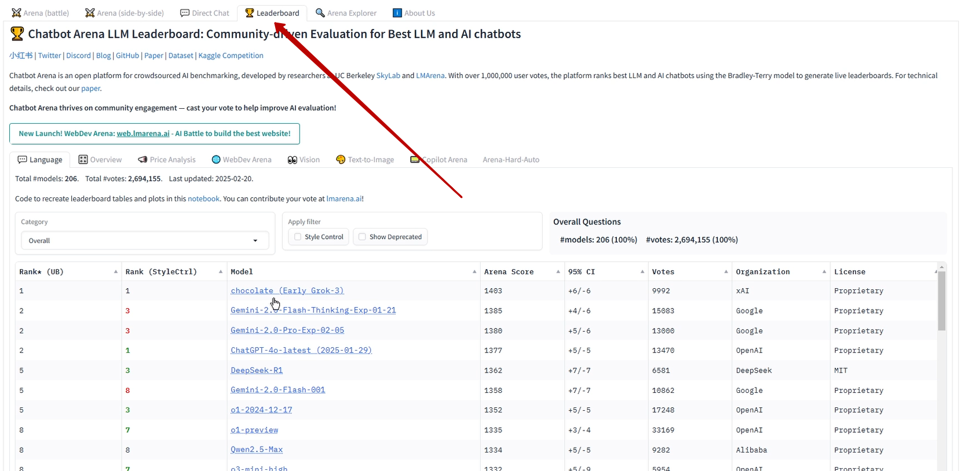Open the lmarena.ai vote link
Screen dimensions: 961x471
click(x=344, y=198)
